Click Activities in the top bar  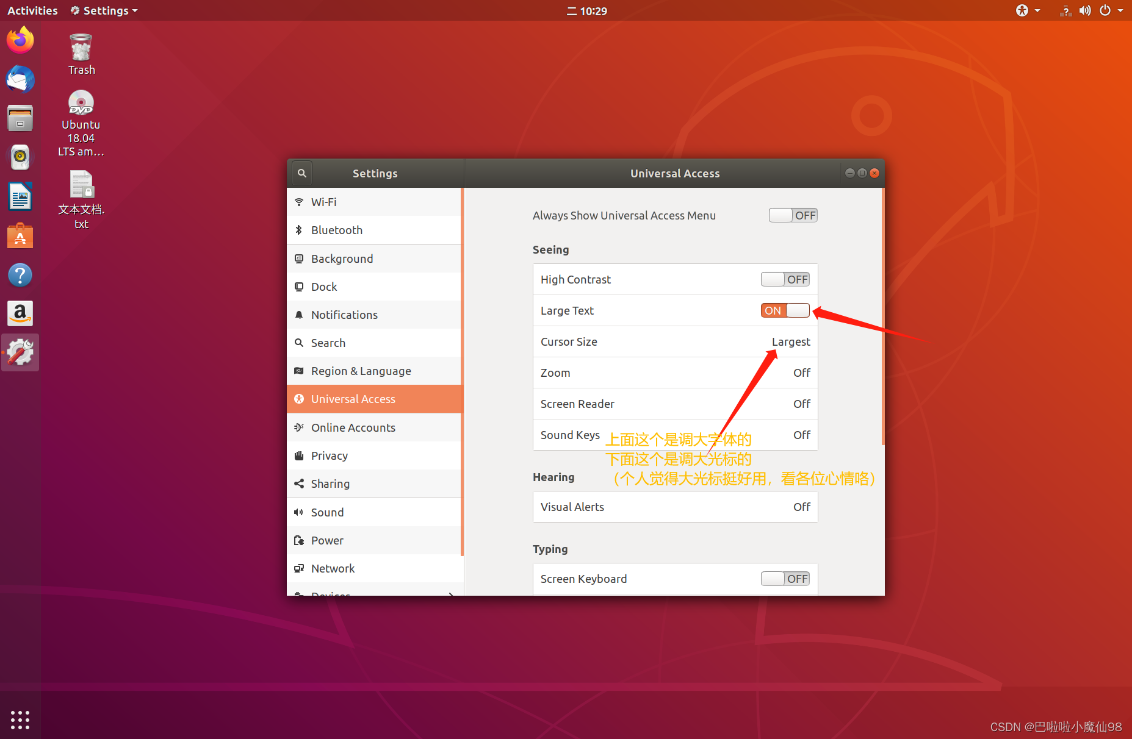[x=32, y=10]
